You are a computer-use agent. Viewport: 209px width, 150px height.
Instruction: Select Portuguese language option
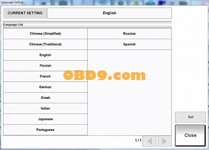[45, 130]
